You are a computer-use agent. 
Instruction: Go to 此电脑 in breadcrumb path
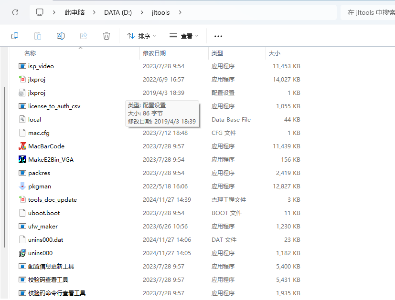pos(75,12)
